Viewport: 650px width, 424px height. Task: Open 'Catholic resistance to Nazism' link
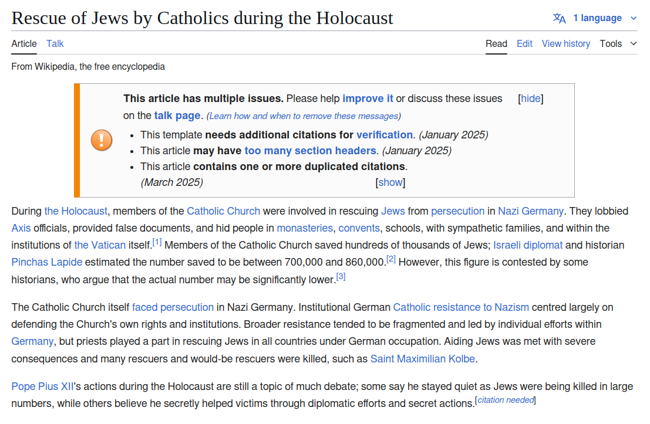[x=461, y=307]
